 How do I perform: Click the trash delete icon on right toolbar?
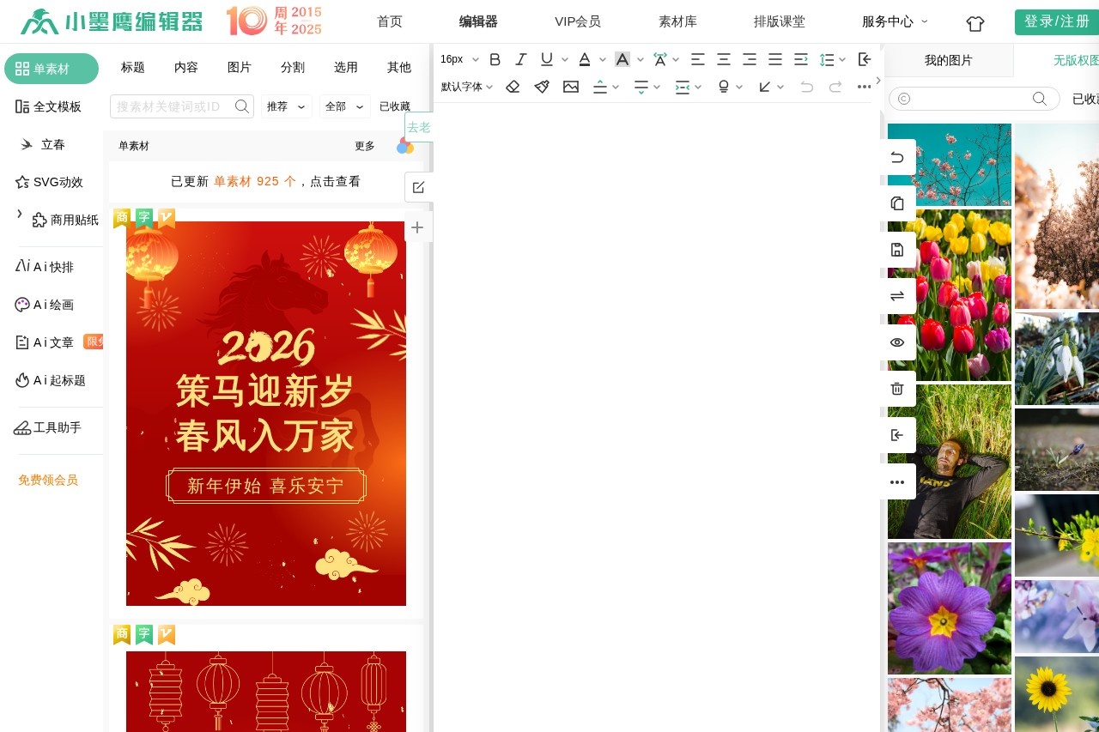[897, 389]
